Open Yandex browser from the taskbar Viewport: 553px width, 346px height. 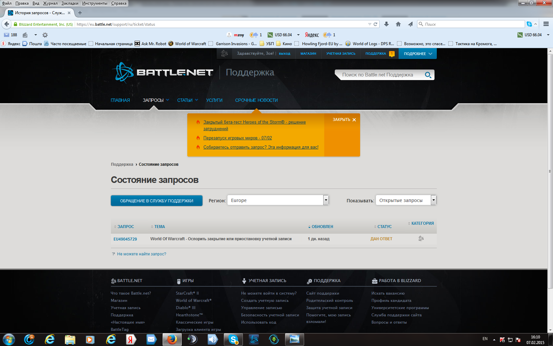[x=131, y=339]
